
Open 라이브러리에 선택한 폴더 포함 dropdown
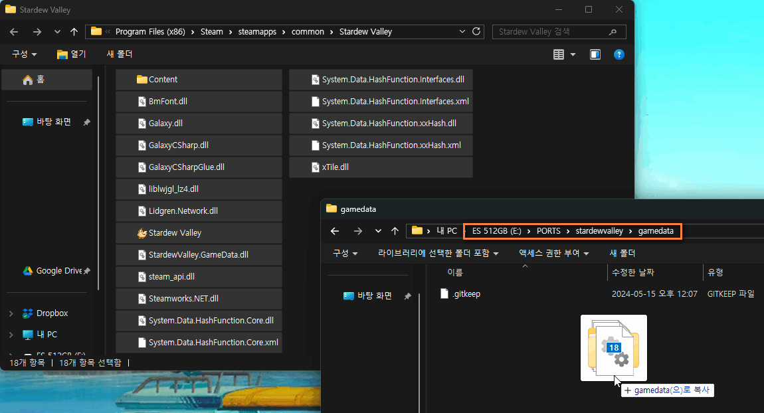(438, 253)
